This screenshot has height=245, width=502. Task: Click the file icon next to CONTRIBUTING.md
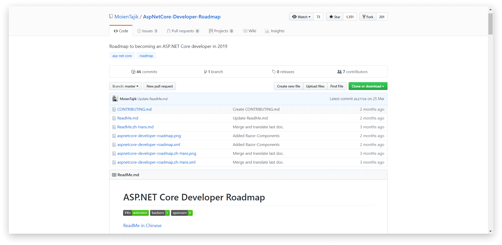point(114,109)
